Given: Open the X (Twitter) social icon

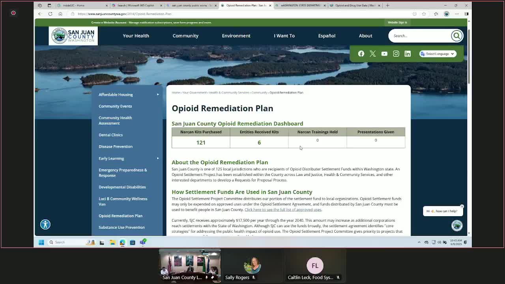Looking at the screenshot, I should click(372, 54).
